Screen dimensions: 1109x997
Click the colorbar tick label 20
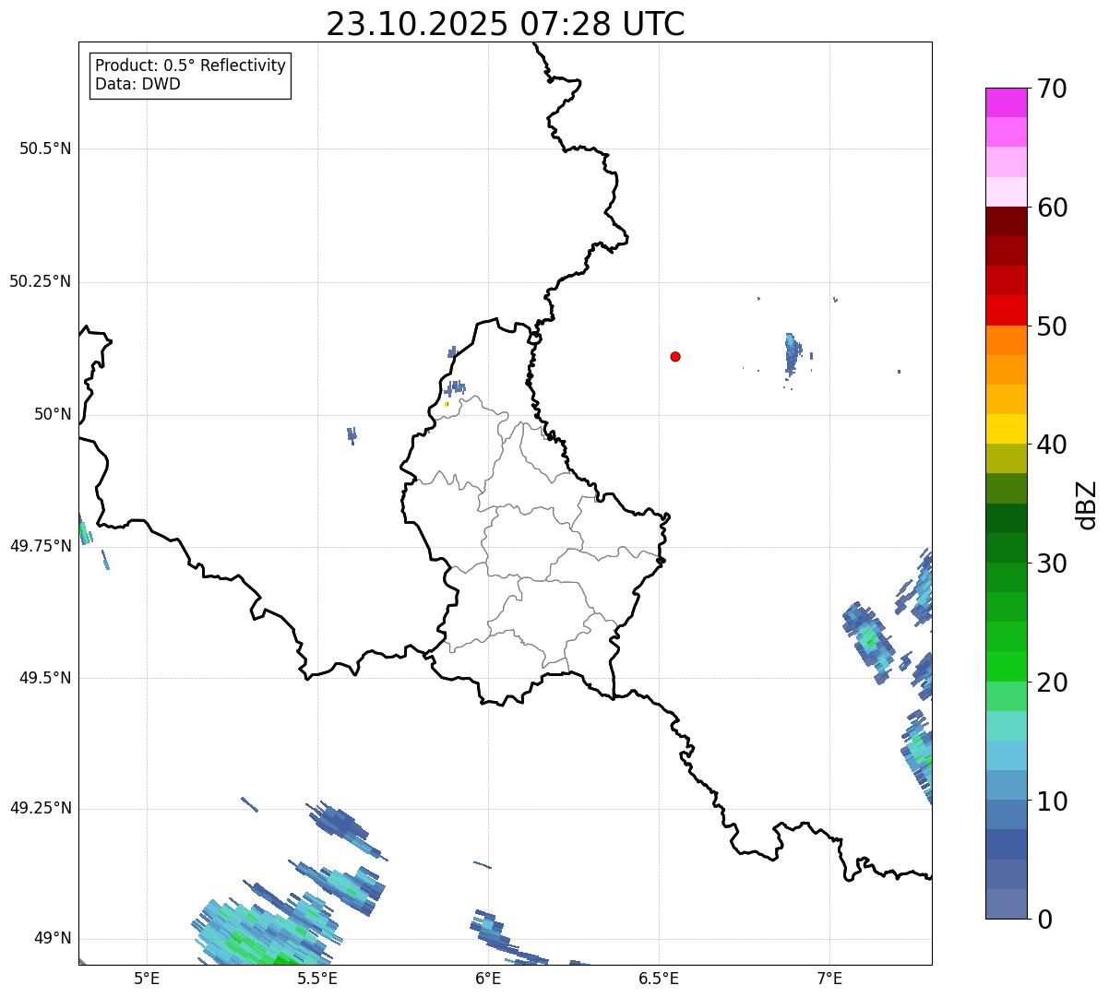(1052, 682)
